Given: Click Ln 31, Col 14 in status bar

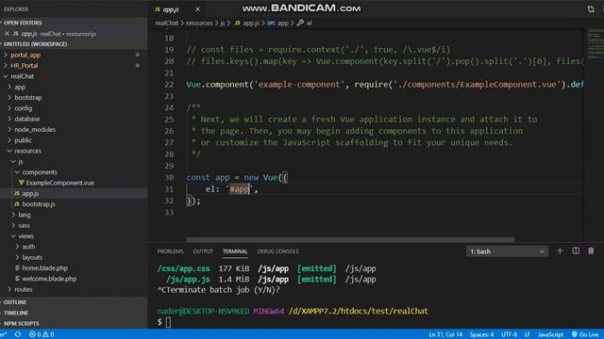Looking at the screenshot, I should tap(445, 334).
